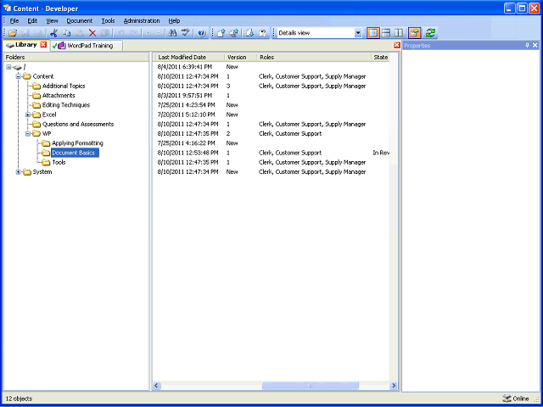Image resolution: width=543 pixels, height=407 pixels.
Task: Close the Properties pane
Action: tap(535, 45)
